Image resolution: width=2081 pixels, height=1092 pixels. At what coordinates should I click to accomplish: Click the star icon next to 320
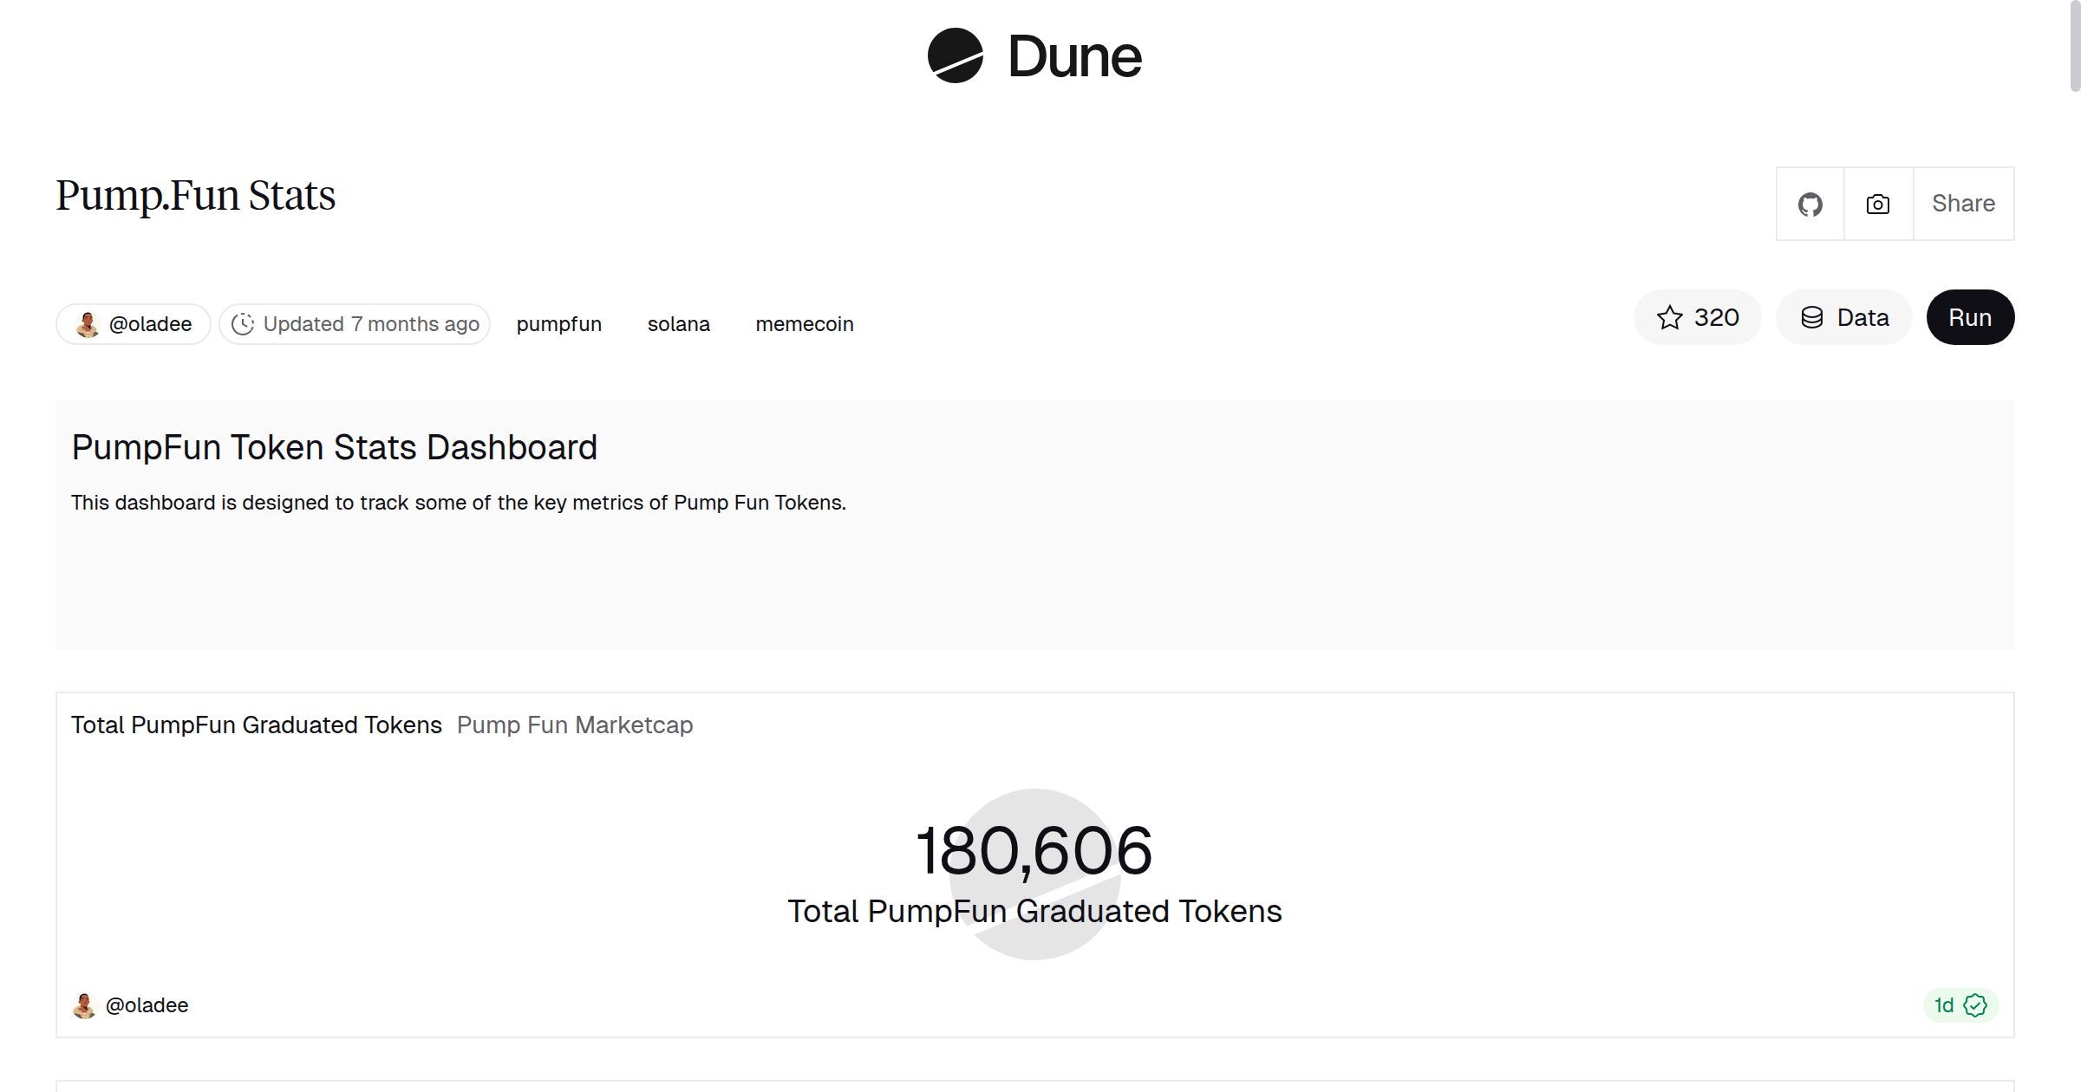click(1670, 318)
